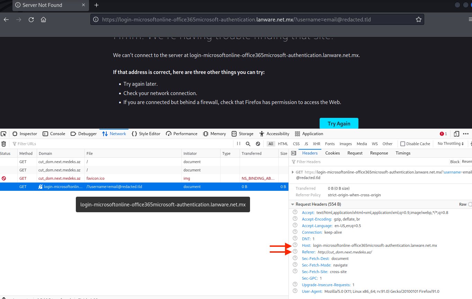Click the Try Again button
472x299 pixels.
click(339, 123)
